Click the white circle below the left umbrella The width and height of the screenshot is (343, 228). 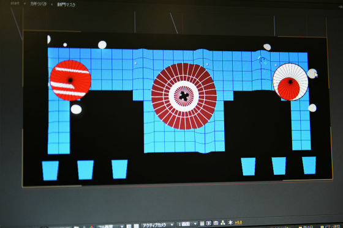76,109
